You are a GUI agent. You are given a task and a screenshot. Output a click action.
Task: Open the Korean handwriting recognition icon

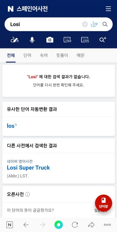pos(14,40)
